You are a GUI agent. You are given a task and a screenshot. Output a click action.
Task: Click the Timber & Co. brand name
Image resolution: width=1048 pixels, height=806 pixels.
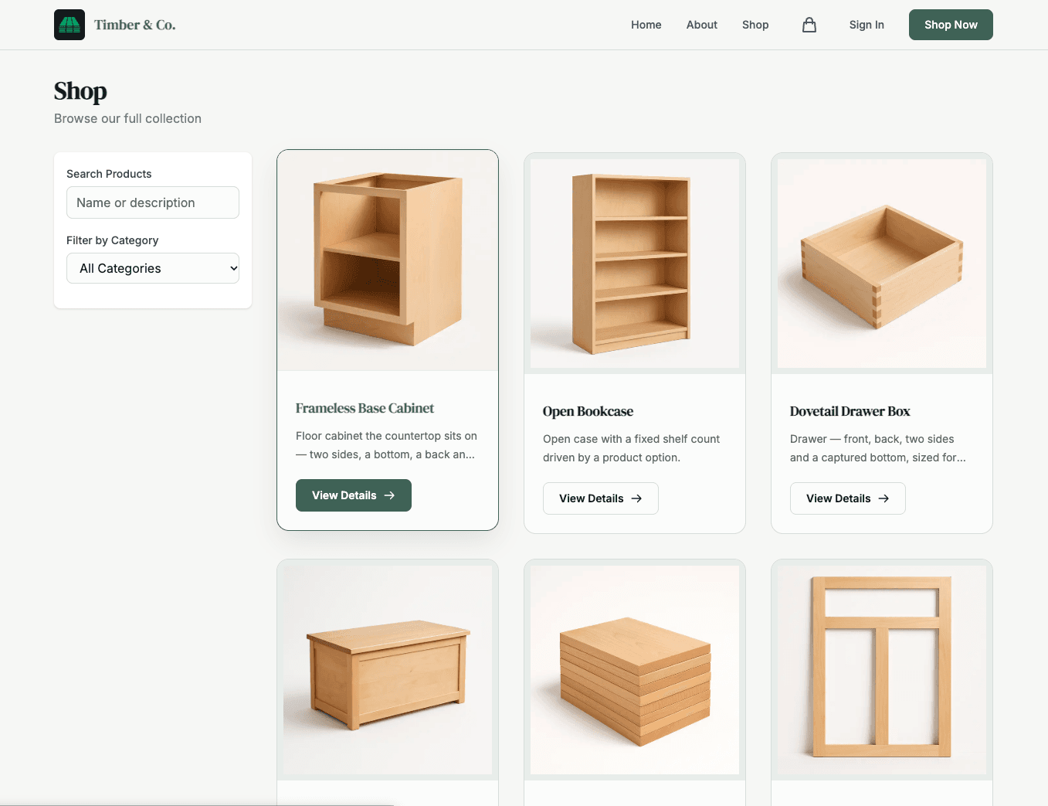(135, 25)
